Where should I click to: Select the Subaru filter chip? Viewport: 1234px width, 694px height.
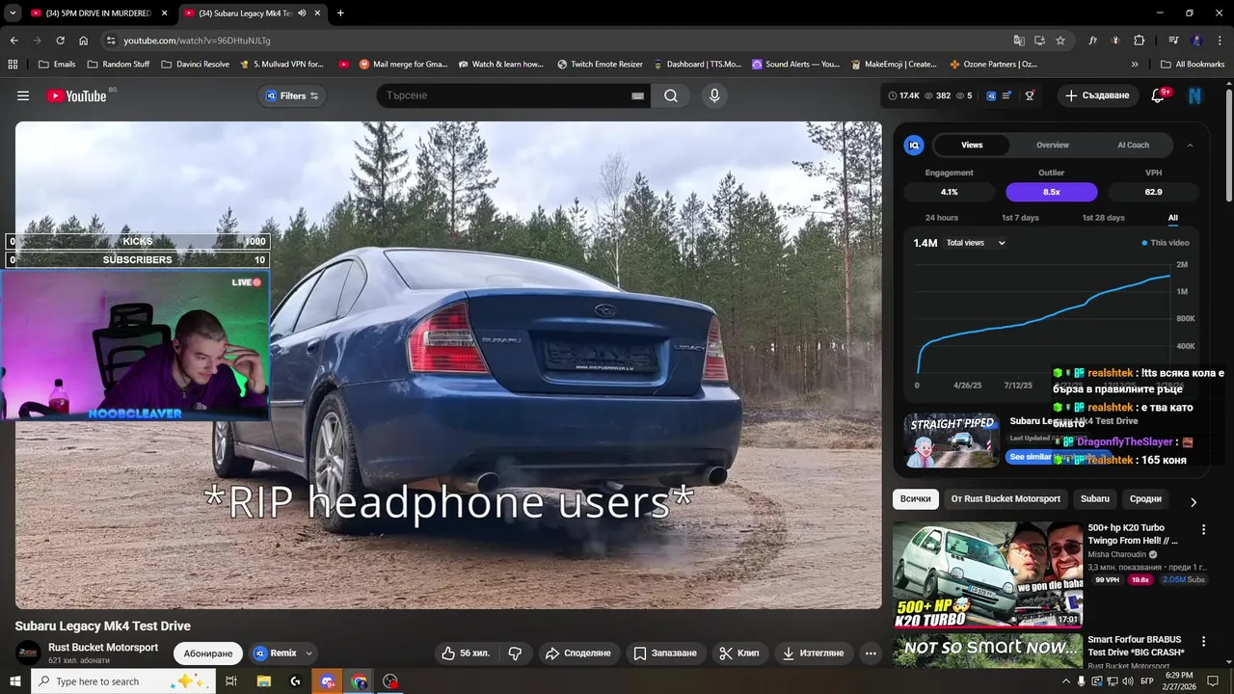click(x=1094, y=498)
